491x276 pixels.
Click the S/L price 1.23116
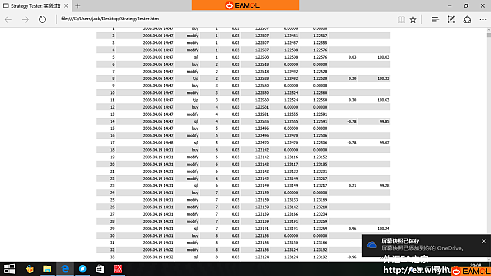coord(291,157)
